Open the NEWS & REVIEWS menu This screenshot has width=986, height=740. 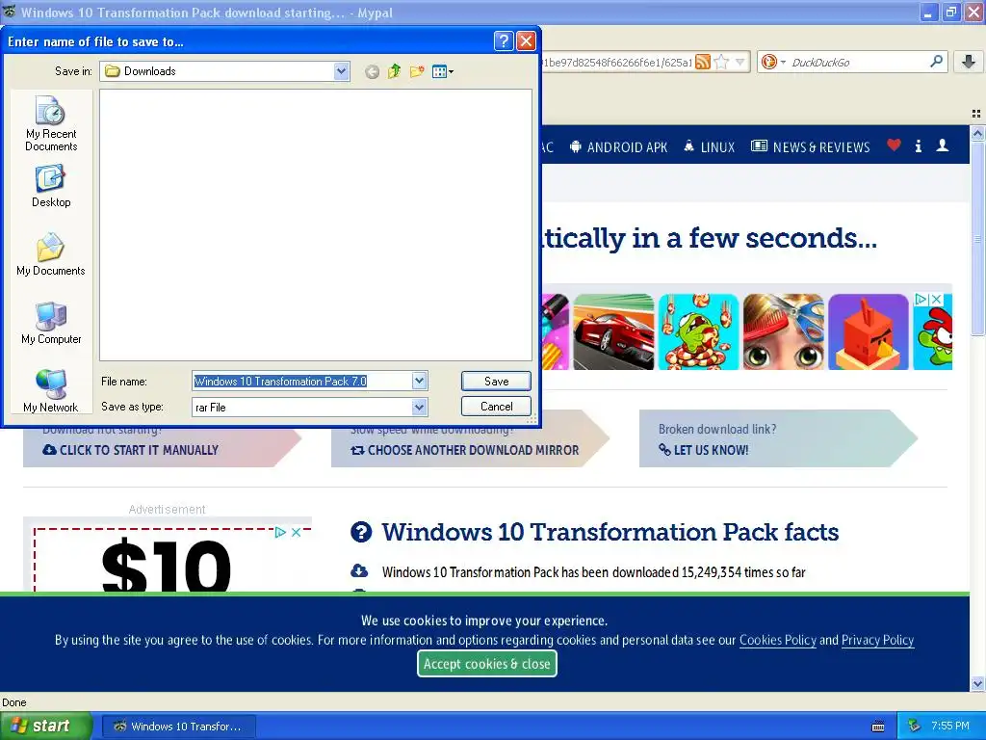click(811, 146)
